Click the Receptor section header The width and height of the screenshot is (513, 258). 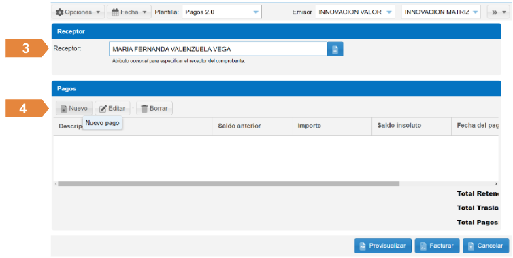tap(276, 31)
